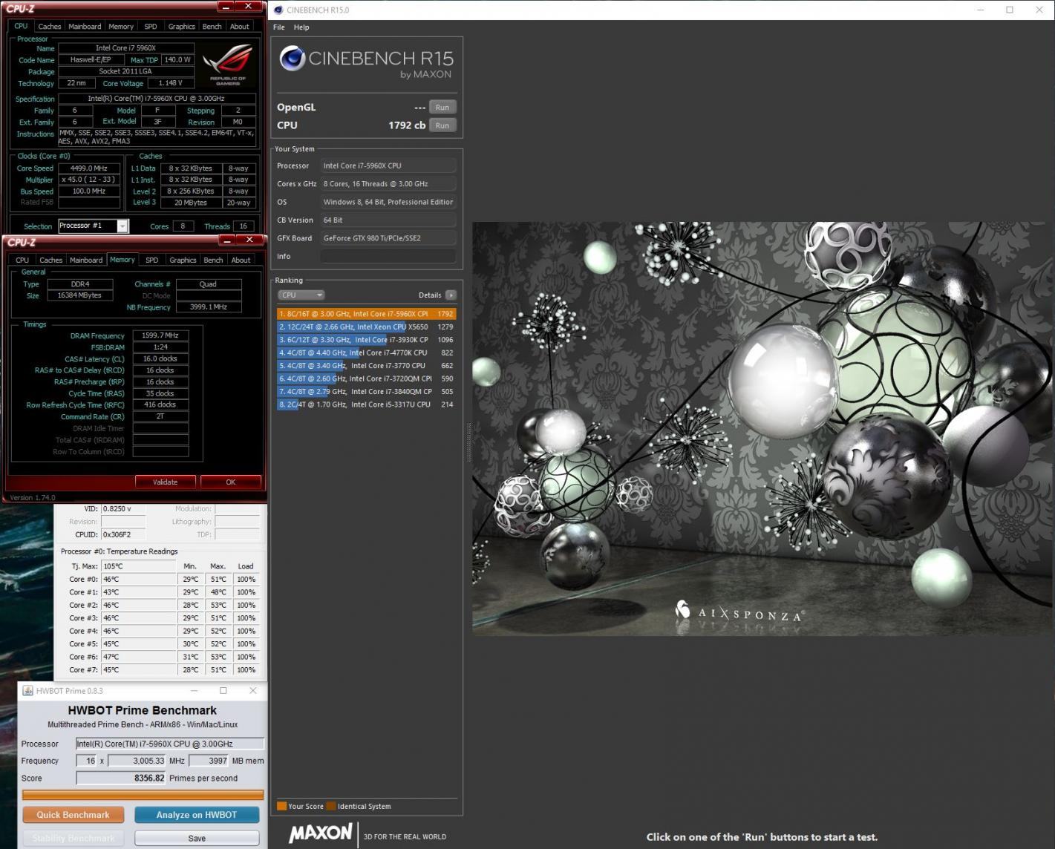Screen dimensions: 1055x849
Task: Minimize the CPU-Z Memory window
Action: tap(228, 240)
